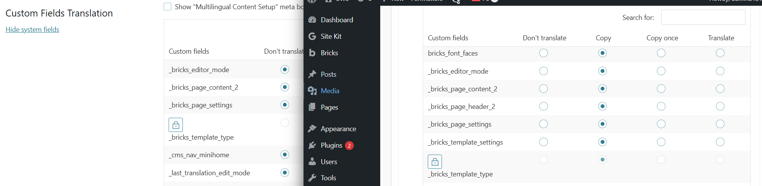Click the Plugins update count badge

(x=349, y=146)
